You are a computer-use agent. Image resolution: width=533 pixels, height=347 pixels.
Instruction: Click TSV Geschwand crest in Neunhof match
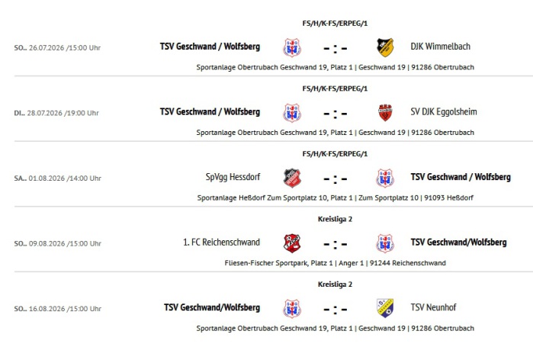point(292,308)
